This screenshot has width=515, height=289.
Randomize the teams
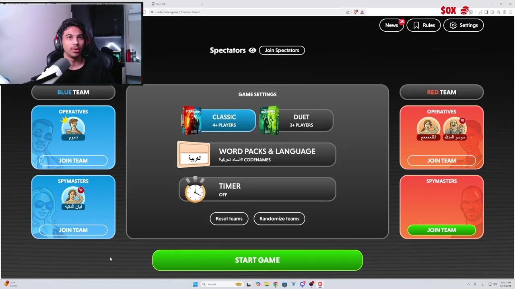[x=279, y=219]
